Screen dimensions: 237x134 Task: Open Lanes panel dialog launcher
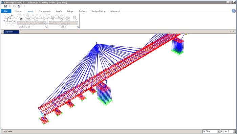78,27
